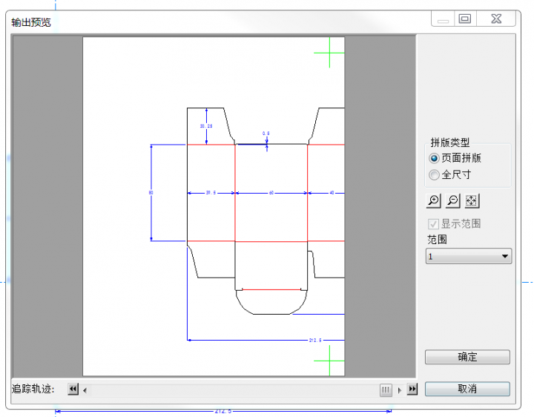The image size is (534, 417).
Task: Click the zoom in magnifier icon
Action: (433, 201)
